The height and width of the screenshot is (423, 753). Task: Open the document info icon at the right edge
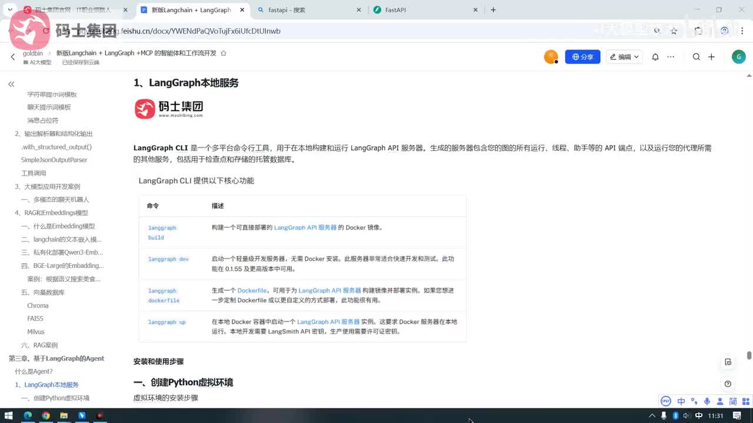[728, 362]
